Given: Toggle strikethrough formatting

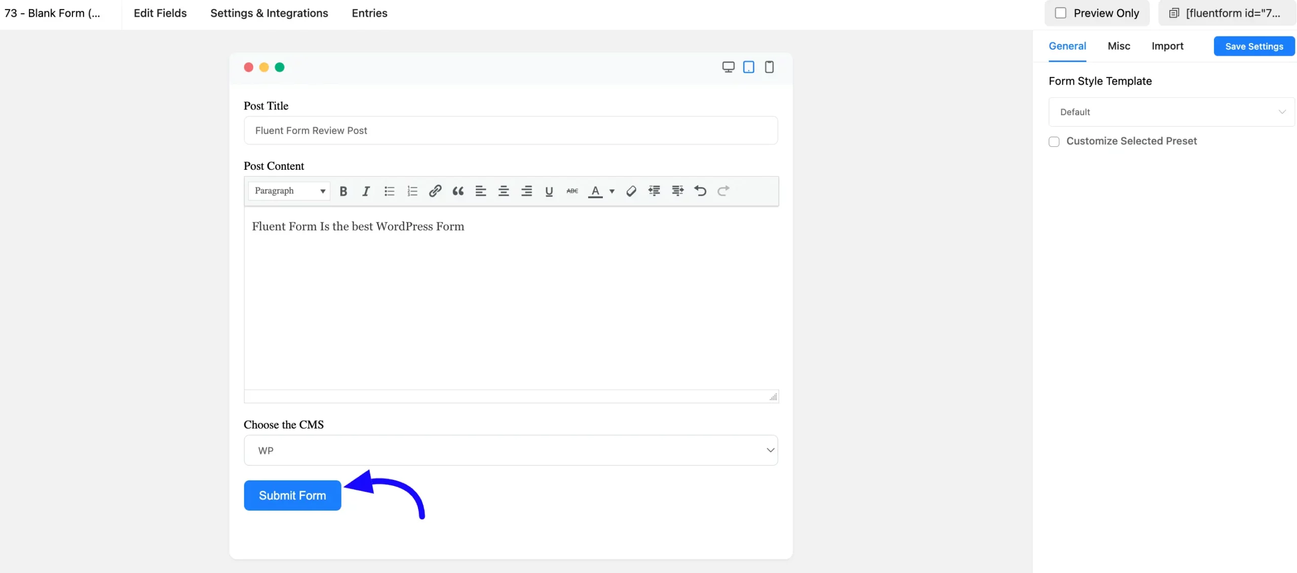Looking at the screenshot, I should coord(572,191).
